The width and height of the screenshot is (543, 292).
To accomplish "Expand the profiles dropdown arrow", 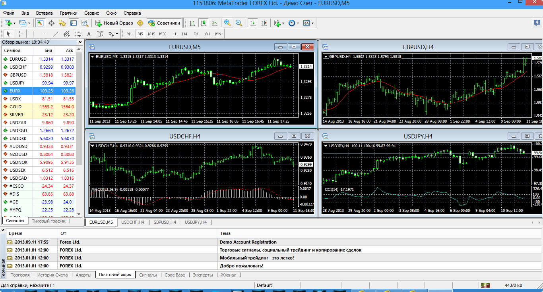I will pyautogui.click(x=29, y=23).
